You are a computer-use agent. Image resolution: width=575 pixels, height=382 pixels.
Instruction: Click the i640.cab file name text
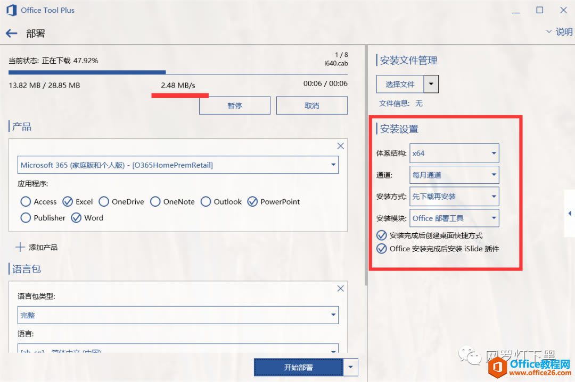(336, 63)
